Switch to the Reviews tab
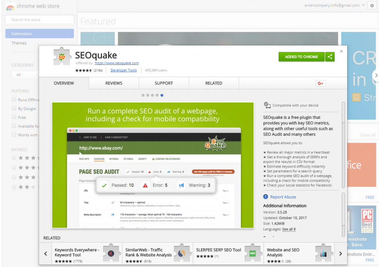The width and height of the screenshot is (379, 267). pos(114,83)
